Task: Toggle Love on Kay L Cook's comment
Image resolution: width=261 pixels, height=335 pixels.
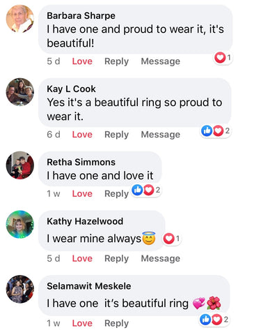Action: [x=82, y=135]
